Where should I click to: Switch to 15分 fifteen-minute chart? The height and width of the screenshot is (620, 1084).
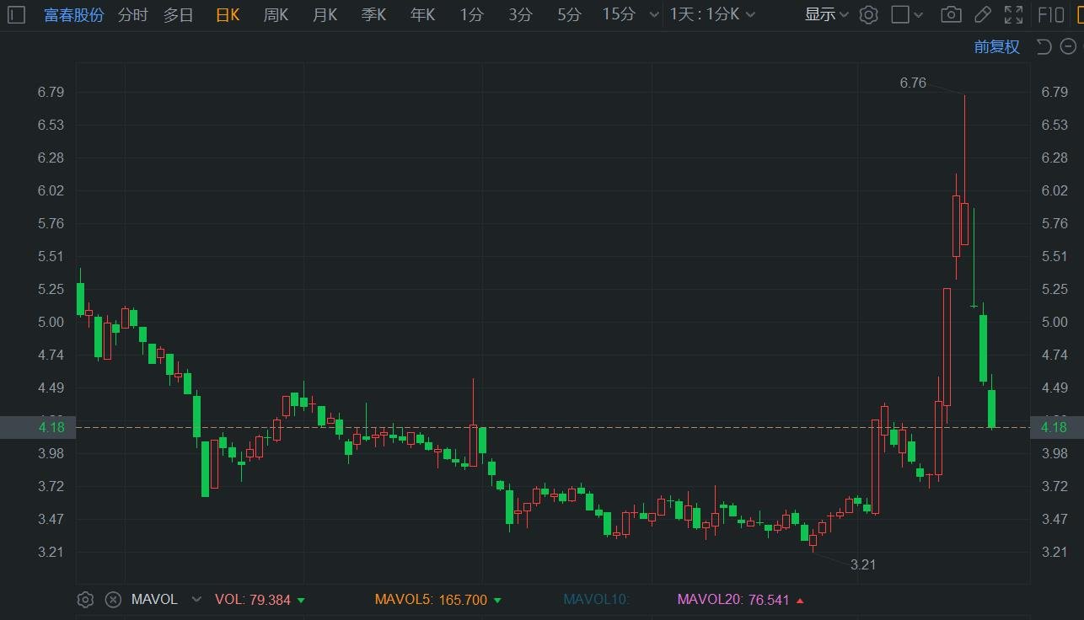pyautogui.click(x=619, y=14)
